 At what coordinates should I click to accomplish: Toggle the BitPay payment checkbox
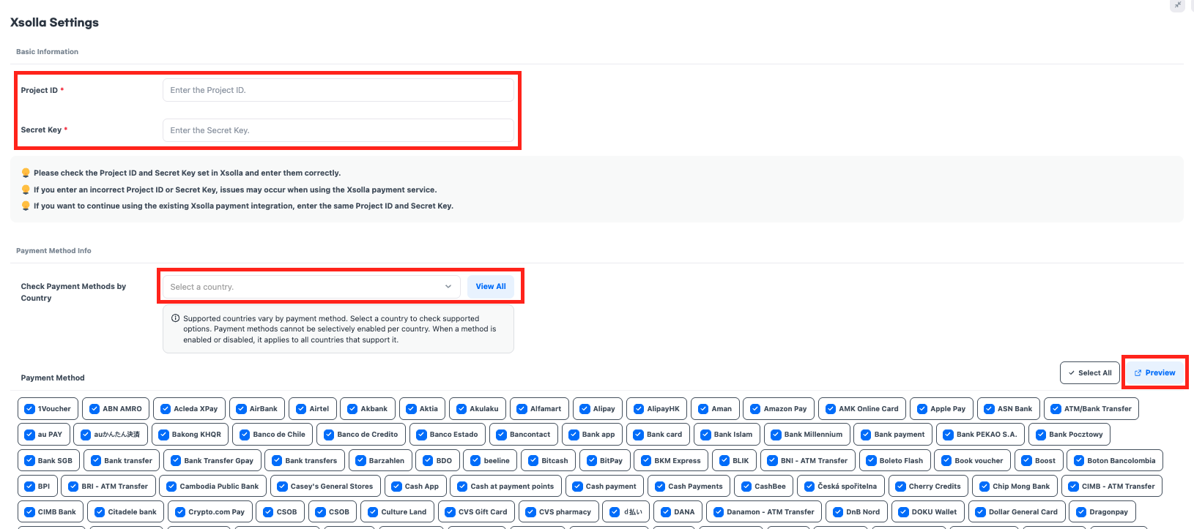(x=592, y=461)
